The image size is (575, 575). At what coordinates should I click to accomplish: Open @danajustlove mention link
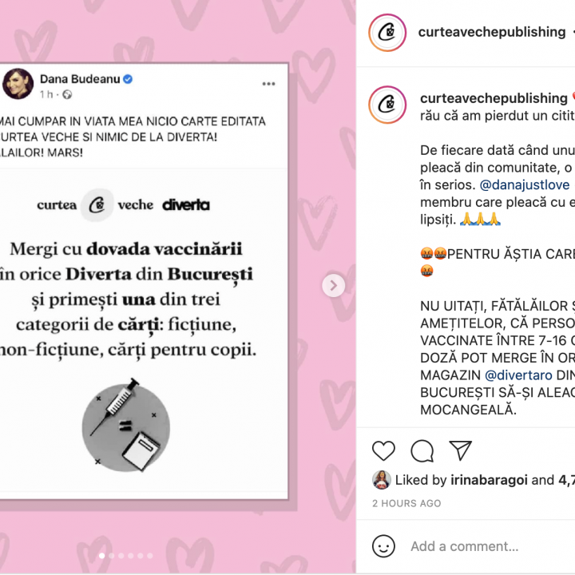click(525, 184)
